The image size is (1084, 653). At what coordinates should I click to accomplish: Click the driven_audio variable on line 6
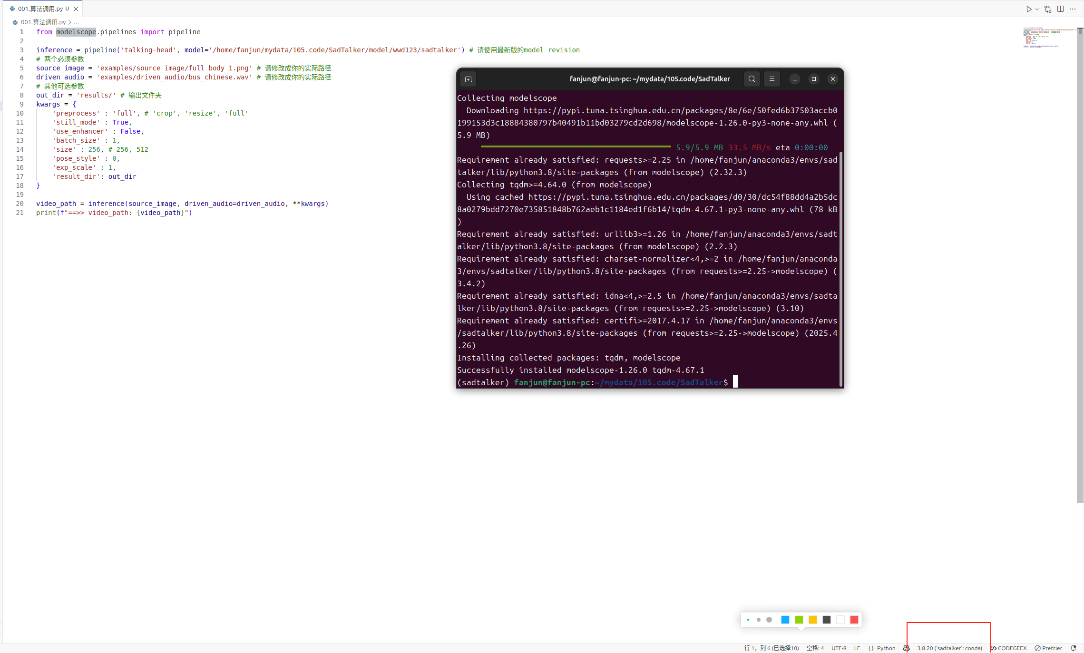[x=60, y=77]
